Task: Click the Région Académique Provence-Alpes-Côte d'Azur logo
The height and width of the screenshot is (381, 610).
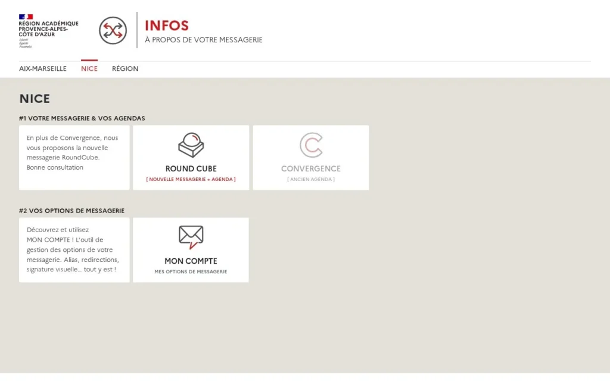Action: (48, 31)
